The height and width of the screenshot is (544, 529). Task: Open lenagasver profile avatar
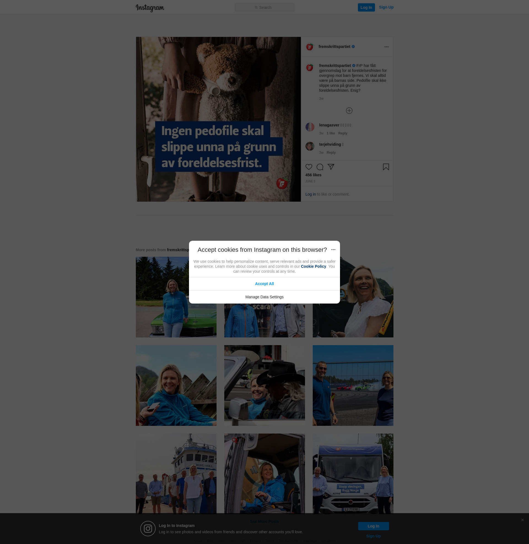click(310, 127)
